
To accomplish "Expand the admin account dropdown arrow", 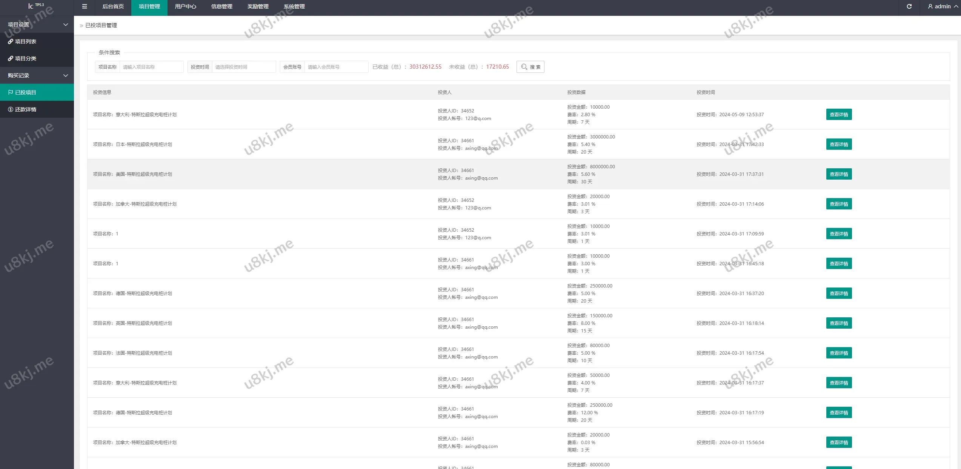I will click(x=956, y=6).
